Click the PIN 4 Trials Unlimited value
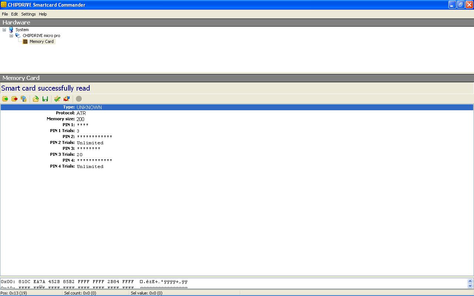Viewport: 474px width, 296px height. pyautogui.click(x=90, y=166)
